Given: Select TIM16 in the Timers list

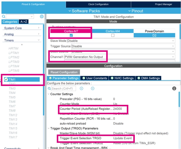Looking at the screenshot, I should [x=13, y=133].
